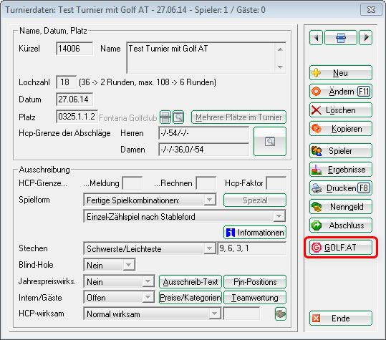The height and width of the screenshot is (340, 386).
Task: Expand the Fertige Spielkombinationen dropdown
Action: 210,200
